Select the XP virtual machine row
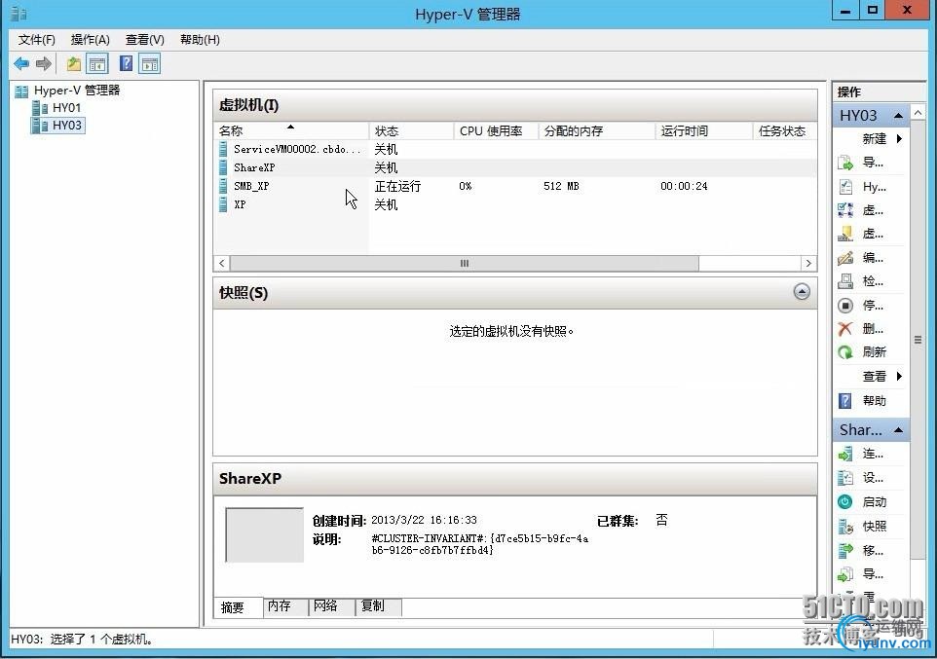The height and width of the screenshot is (659, 937). [x=515, y=205]
